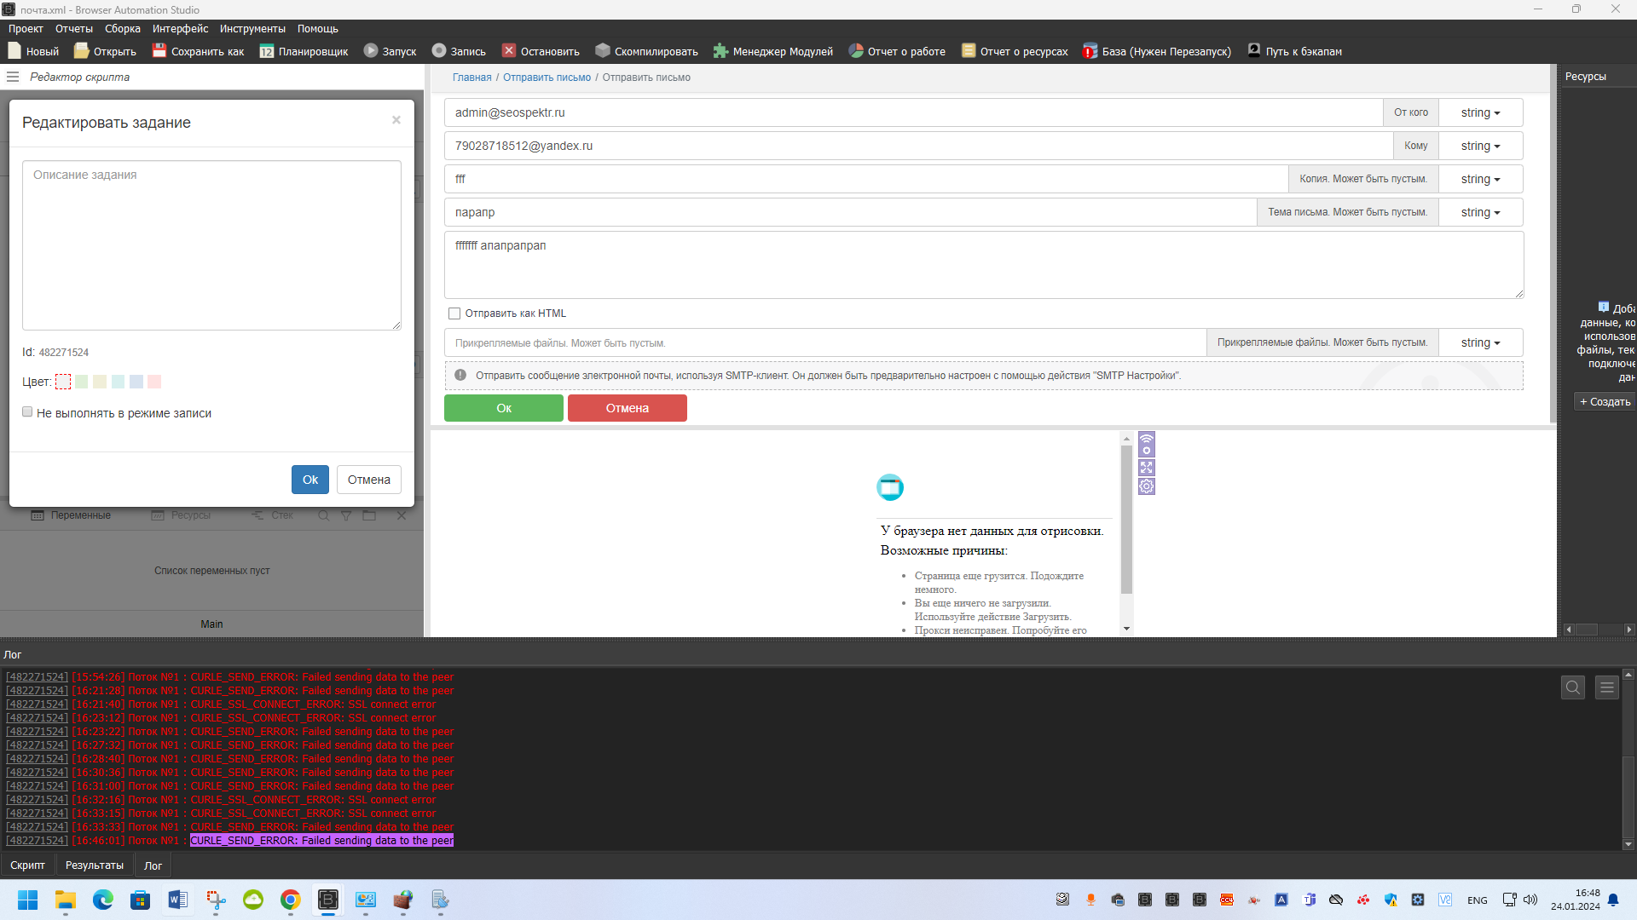This screenshot has width=1637, height=920.
Task: Check Не выполнять в режиме записи
Action: point(27,412)
